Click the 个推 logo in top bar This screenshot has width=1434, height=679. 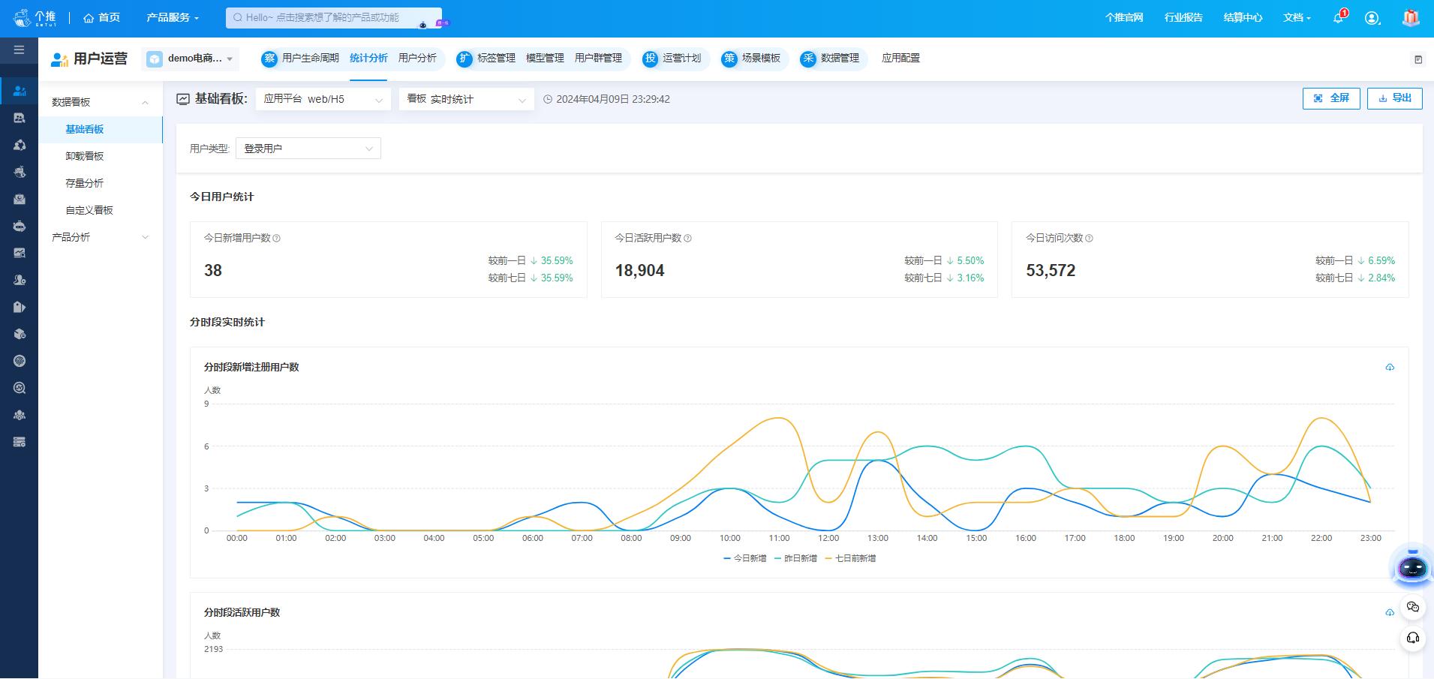point(35,18)
